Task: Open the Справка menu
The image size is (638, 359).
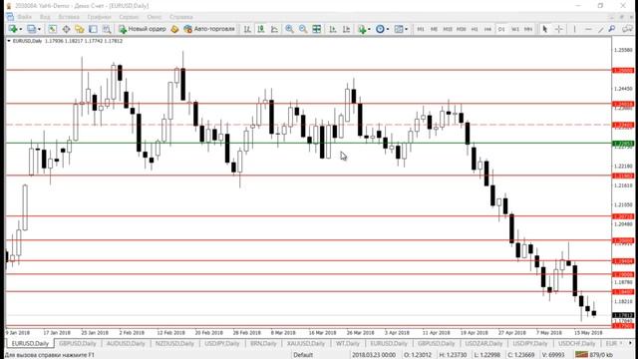Action: click(181, 17)
